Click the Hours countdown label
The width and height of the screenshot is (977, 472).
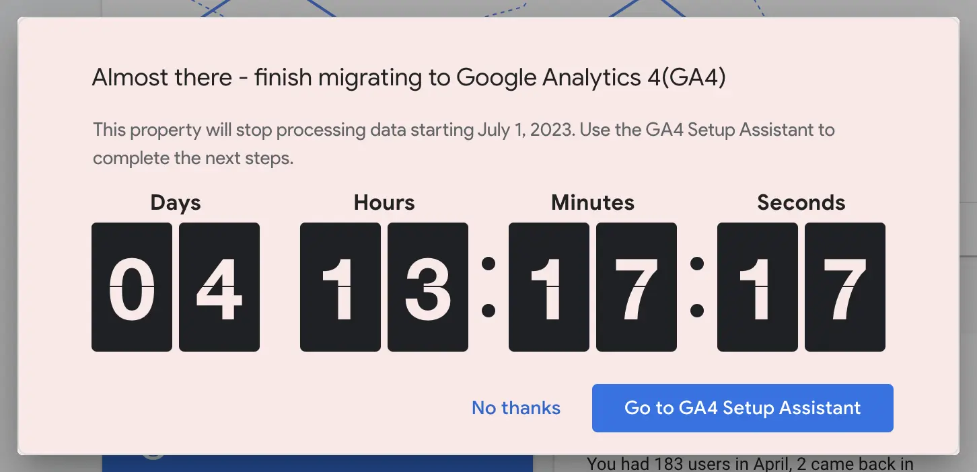click(x=384, y=202)
